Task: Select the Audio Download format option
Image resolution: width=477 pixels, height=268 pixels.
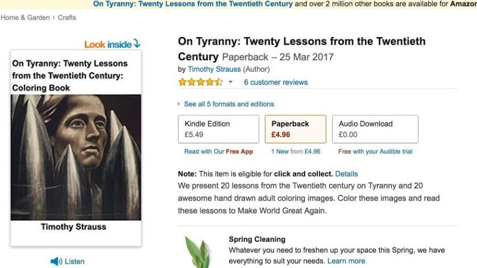Action: 374,129
